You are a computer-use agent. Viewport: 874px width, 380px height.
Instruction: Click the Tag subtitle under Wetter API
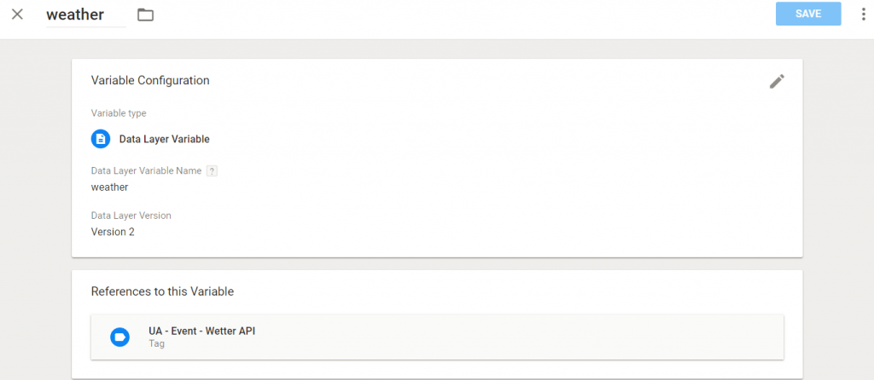click(156, 344)
